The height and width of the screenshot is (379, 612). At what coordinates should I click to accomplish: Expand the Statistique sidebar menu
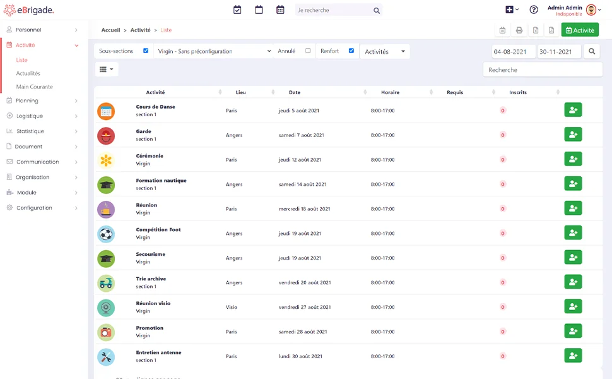(x=42, y=131)
